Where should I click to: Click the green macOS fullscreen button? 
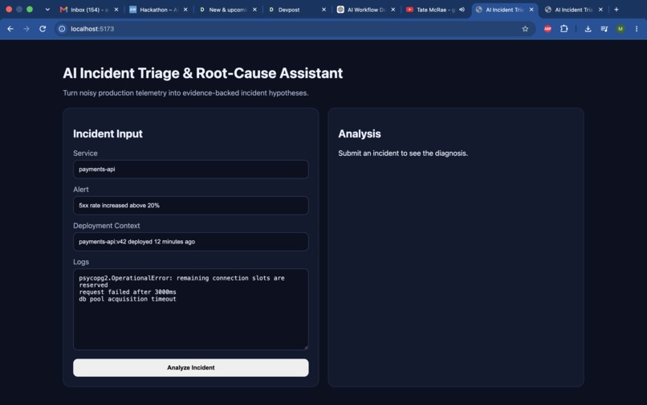[x=30, y=9]
